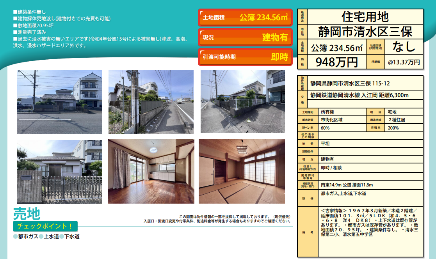Select the corner lot photo with green fence
436x259 pixels.
(x=242, y=101)
